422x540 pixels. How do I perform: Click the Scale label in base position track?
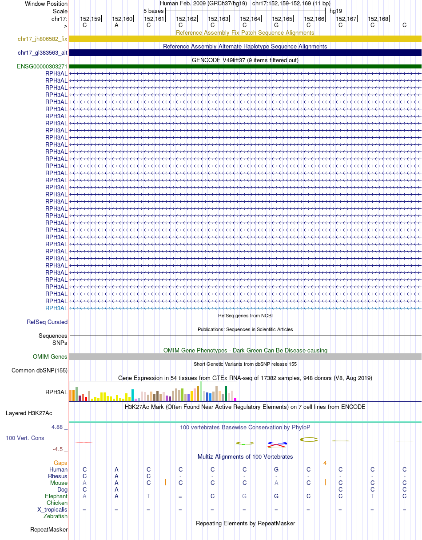(60, 11)
